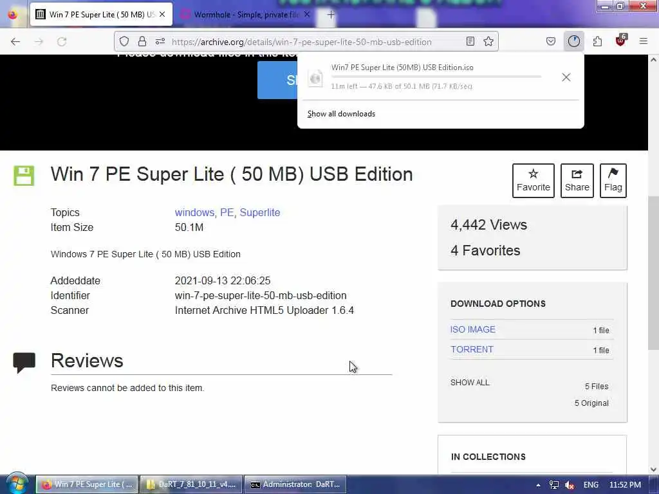Click the Flag button
Screen dimensions: 659x494
click(x=613, y=181)
